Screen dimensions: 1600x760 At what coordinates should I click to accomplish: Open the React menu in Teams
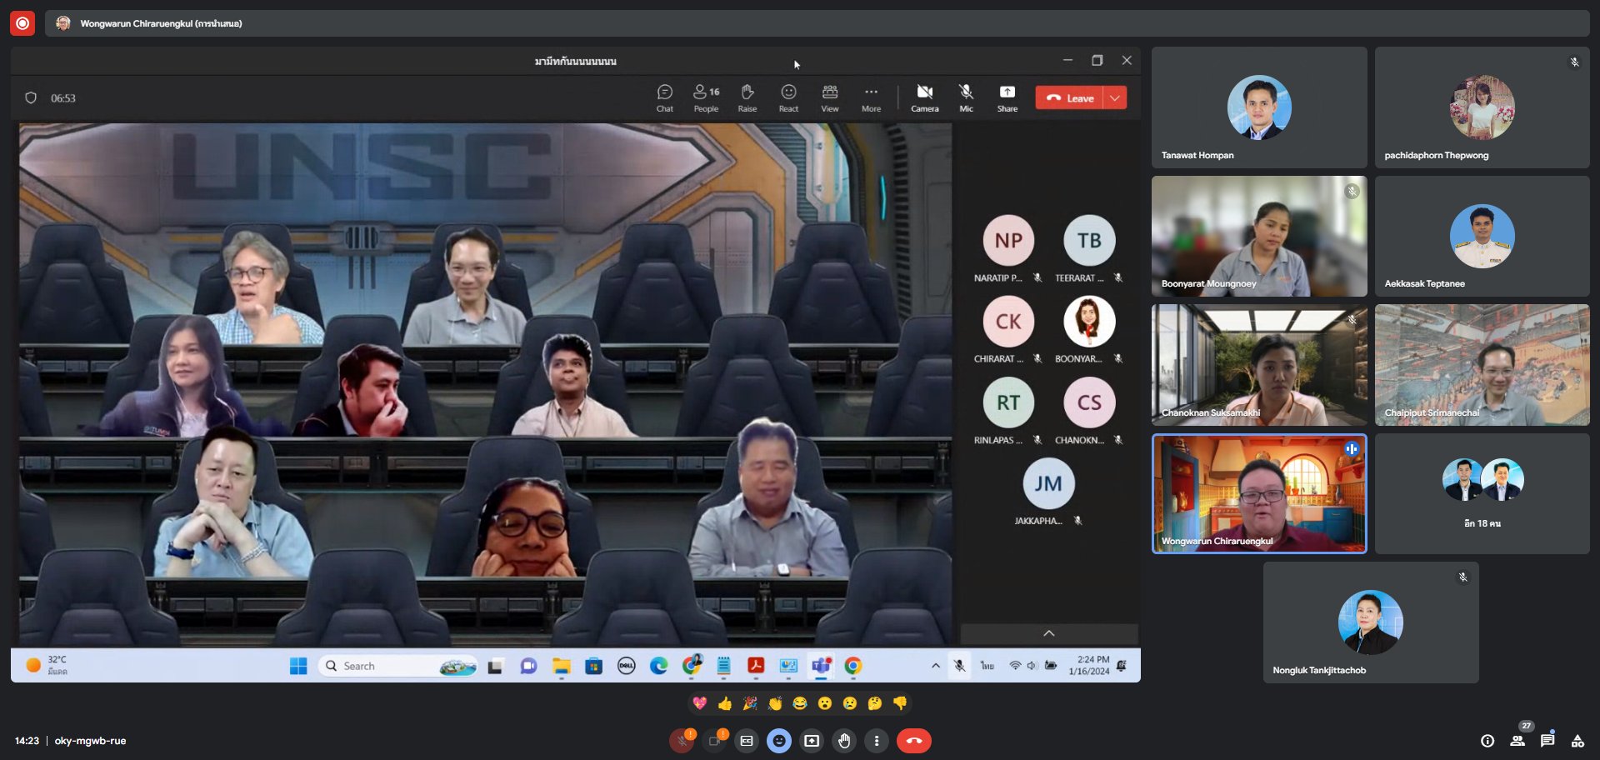[788, 97]
